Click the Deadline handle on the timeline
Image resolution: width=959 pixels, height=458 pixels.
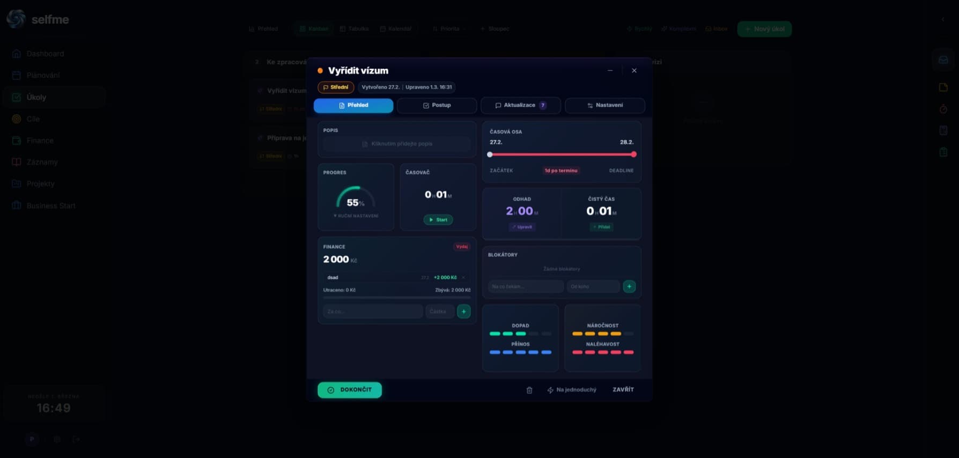coord(633,154)
